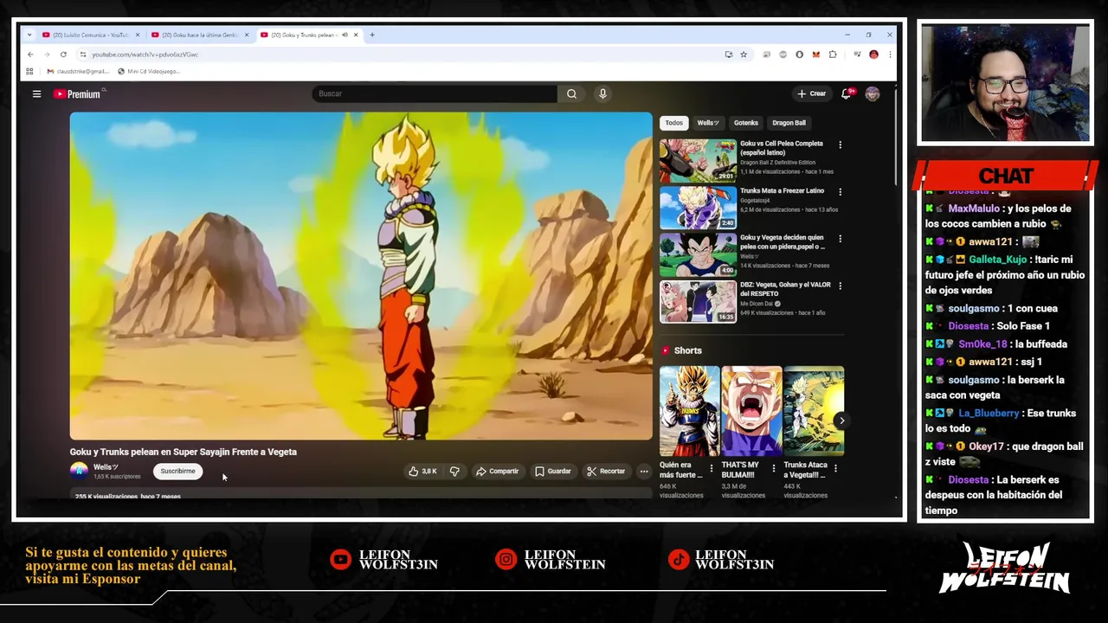Screen dimensions: 1108x623
Task: Open the Gmail bookmark claudstrike
Action: pos(78,71)
